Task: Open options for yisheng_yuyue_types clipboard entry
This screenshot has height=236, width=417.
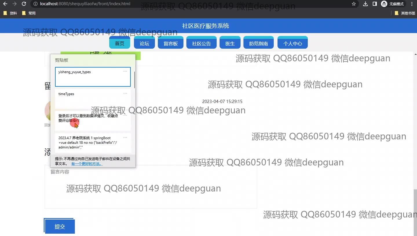Action: point(125,71)
